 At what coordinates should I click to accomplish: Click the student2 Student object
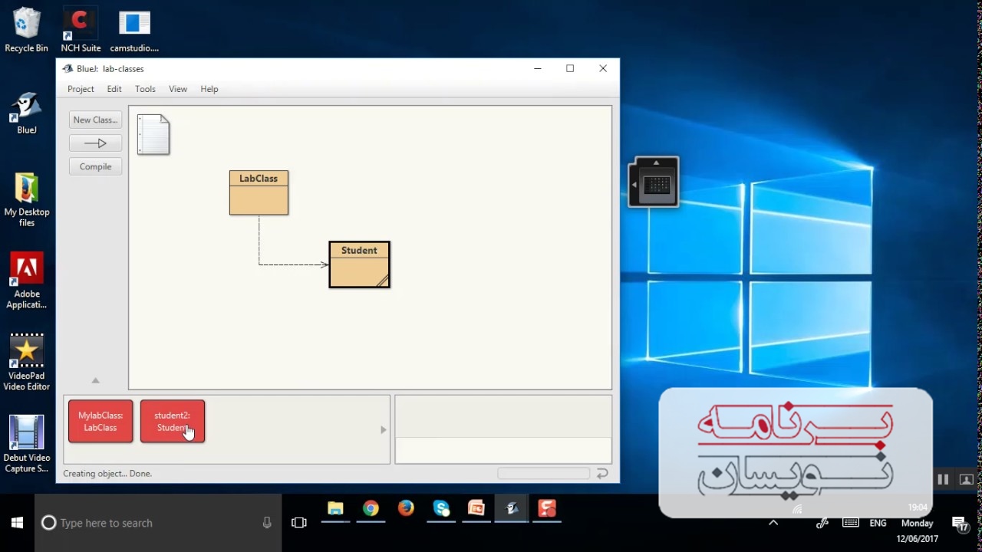172,422
